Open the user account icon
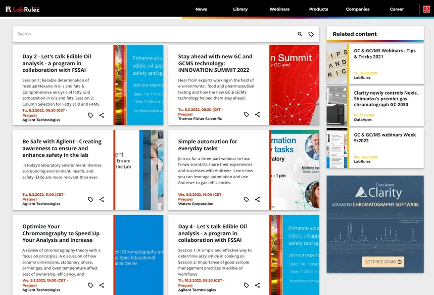 point(426,9)
